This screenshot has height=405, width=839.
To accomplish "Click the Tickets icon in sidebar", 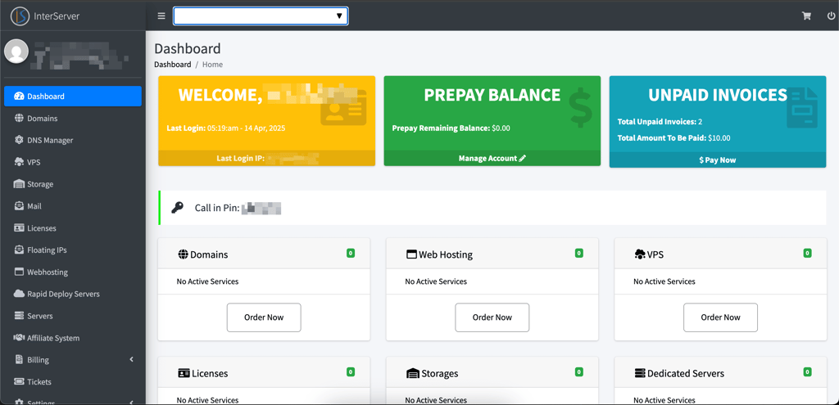I will [19, 382].
